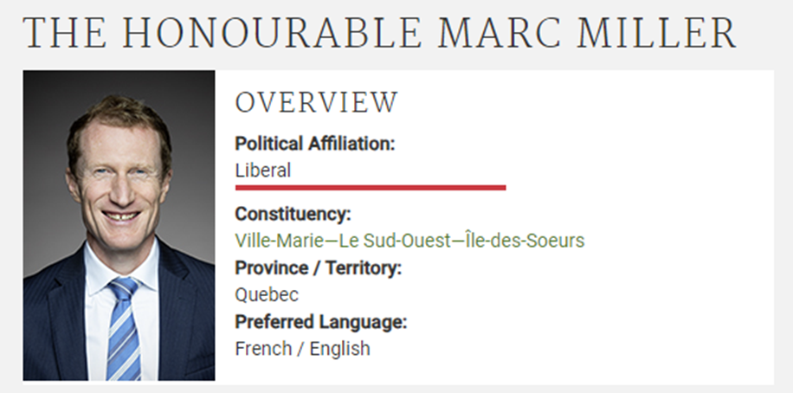The height and width of the screenshot is (393, 793).
Task: Select the 'Overview' section heading
Action: [316, 102]
